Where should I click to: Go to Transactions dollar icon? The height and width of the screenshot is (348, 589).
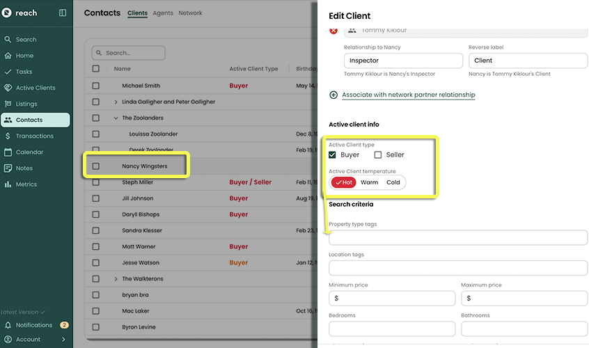tap(8, 136)
